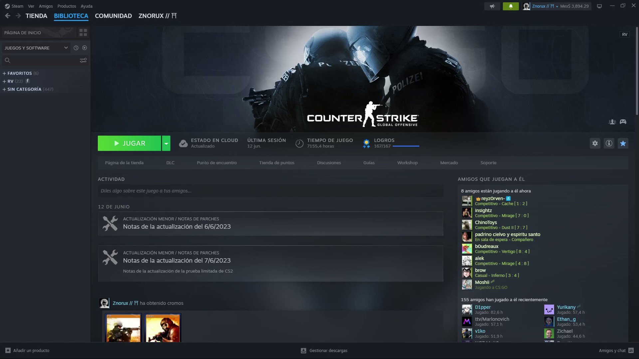Open the DLC link
Screen dimensions: 639x359
pyautogui.click(x=170, y=163)
